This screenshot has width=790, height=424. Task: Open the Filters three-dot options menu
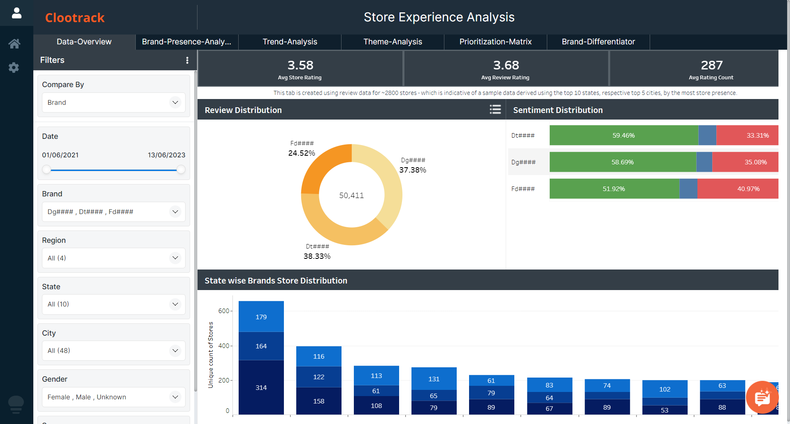[x=187, y=60]
